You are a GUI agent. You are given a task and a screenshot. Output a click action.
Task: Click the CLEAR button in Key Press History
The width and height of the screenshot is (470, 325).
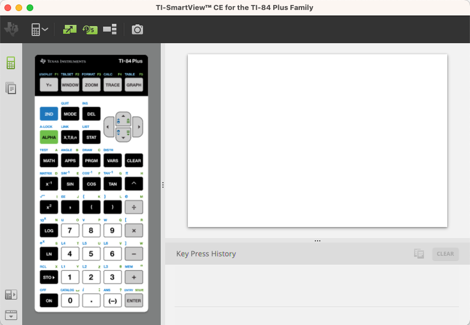445,254
